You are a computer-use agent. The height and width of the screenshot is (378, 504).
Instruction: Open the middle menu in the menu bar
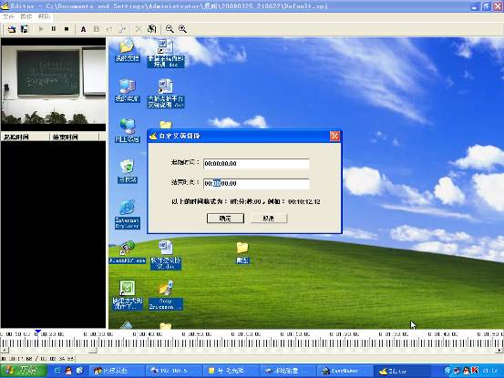click(x=26, y=16)
